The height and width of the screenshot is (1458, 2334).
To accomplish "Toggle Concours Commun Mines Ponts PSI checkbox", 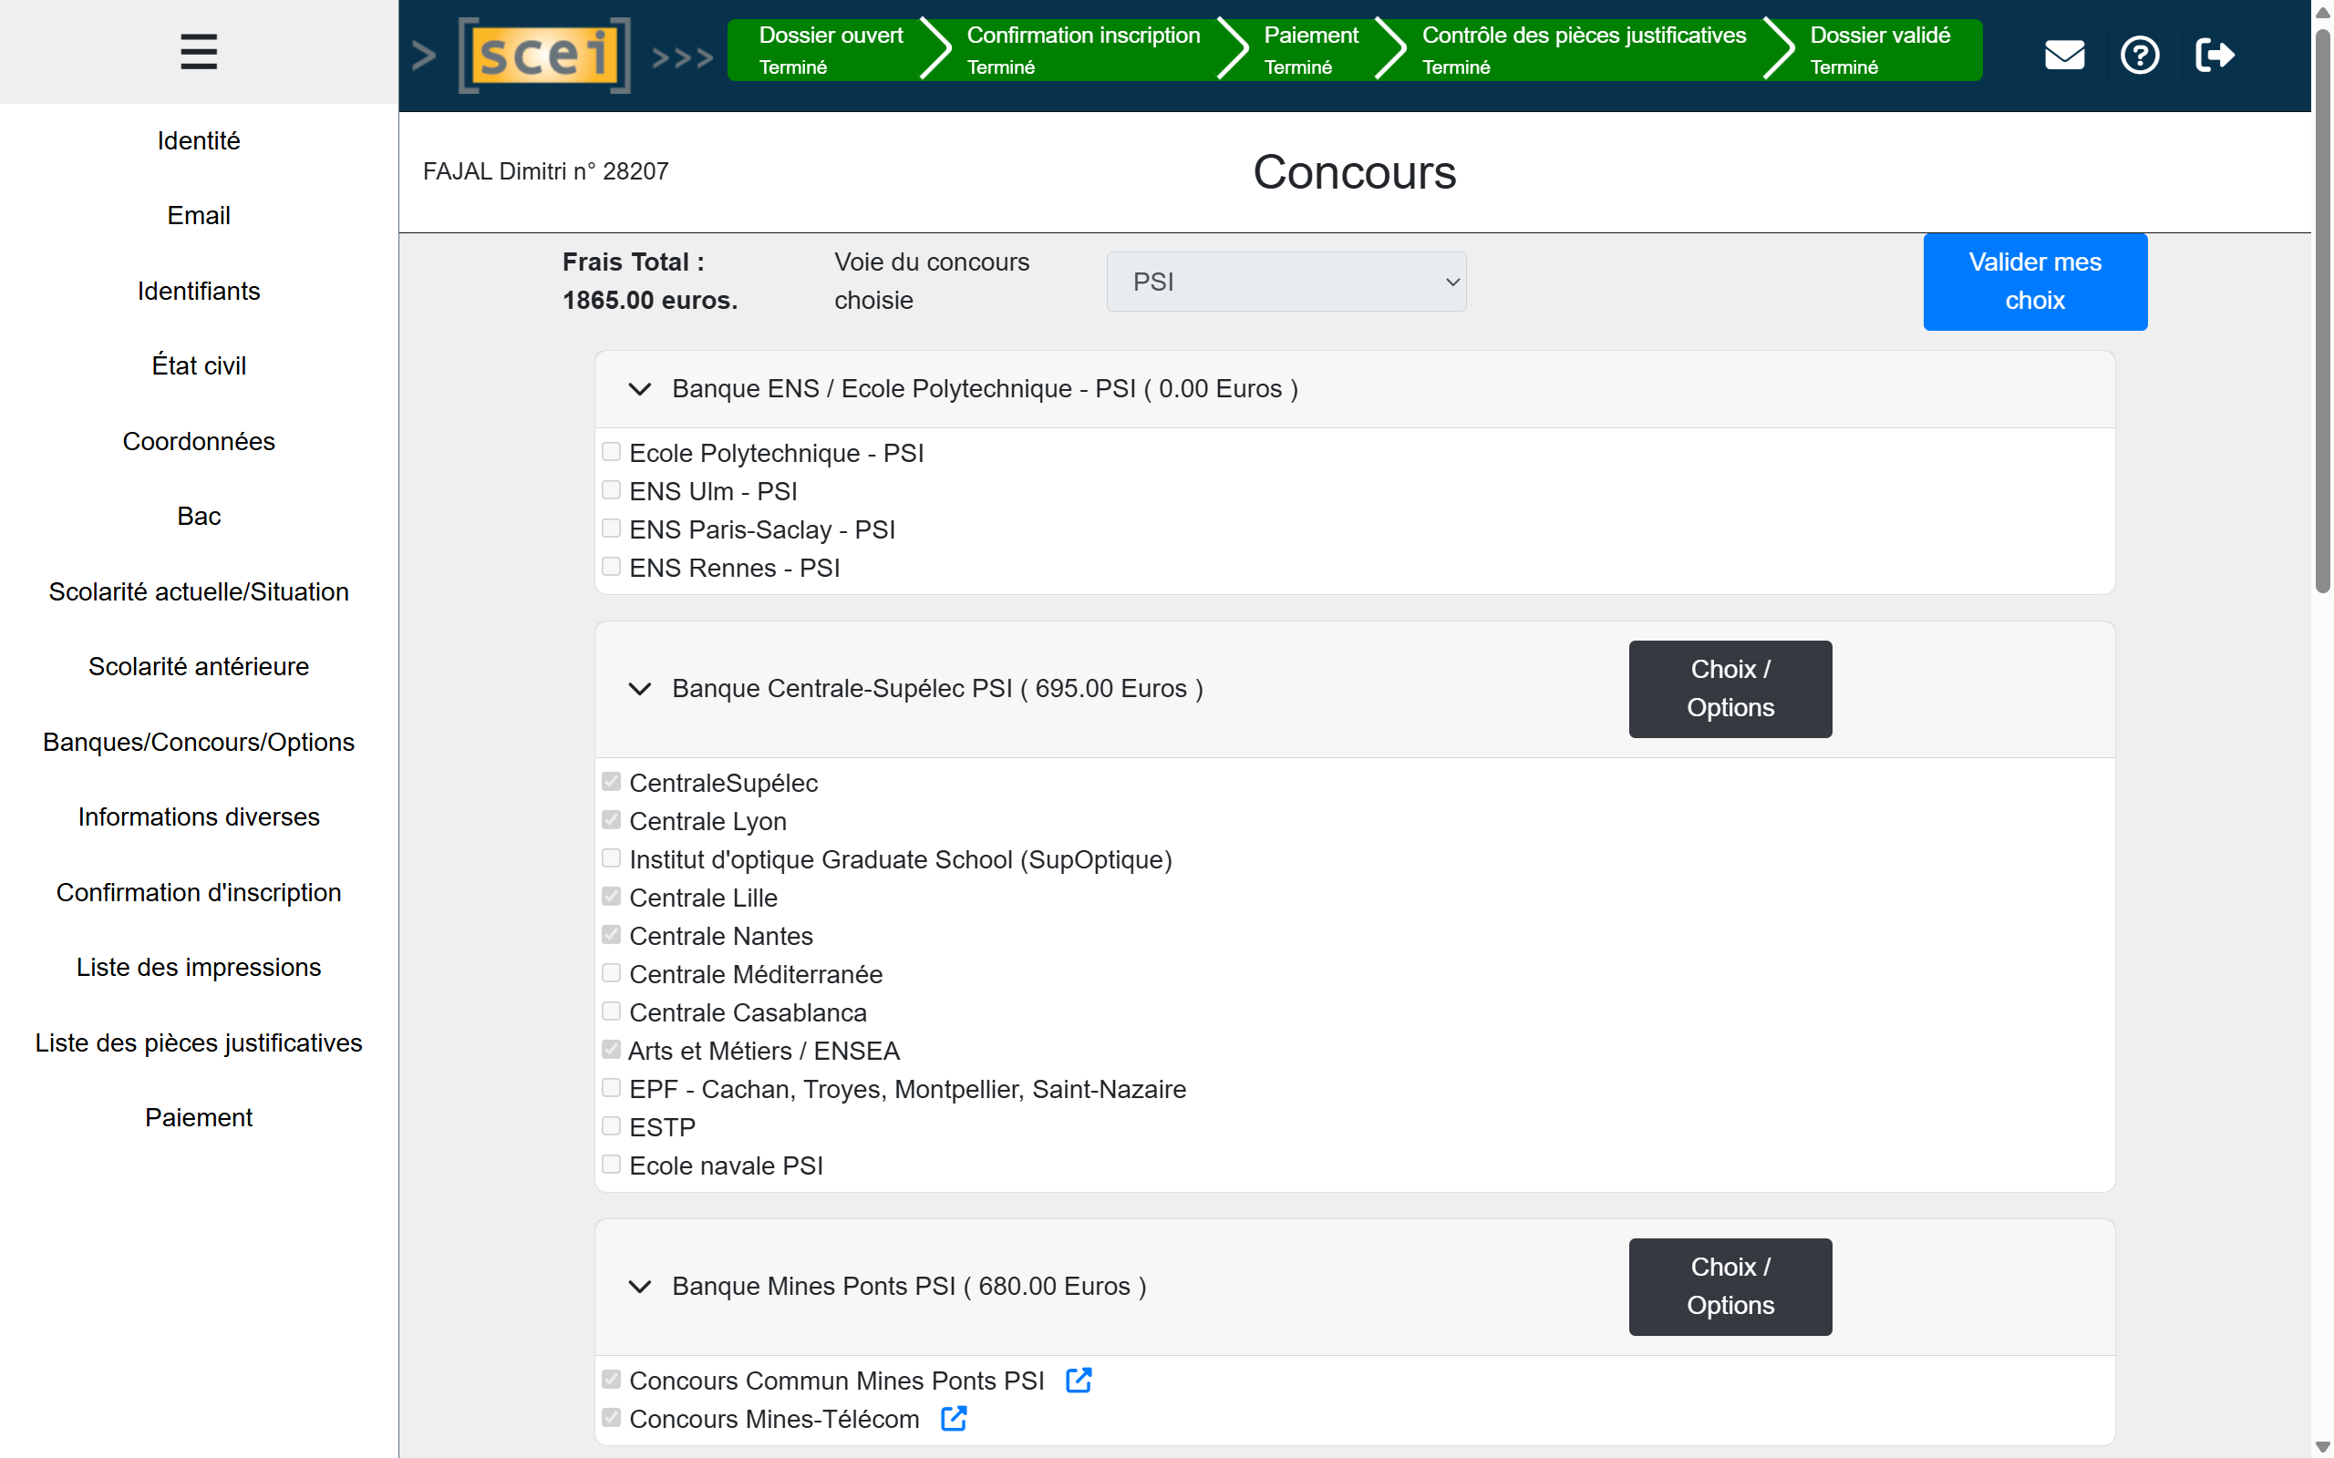I will coord(611,1379).
